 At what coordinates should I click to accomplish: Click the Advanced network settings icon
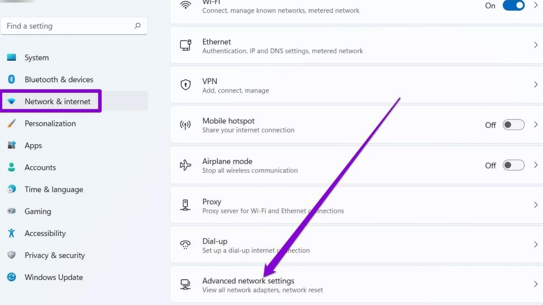coord(186,284)
